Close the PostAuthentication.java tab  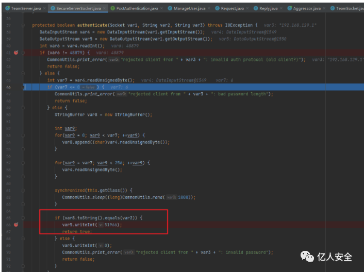(x=161, y=8)
